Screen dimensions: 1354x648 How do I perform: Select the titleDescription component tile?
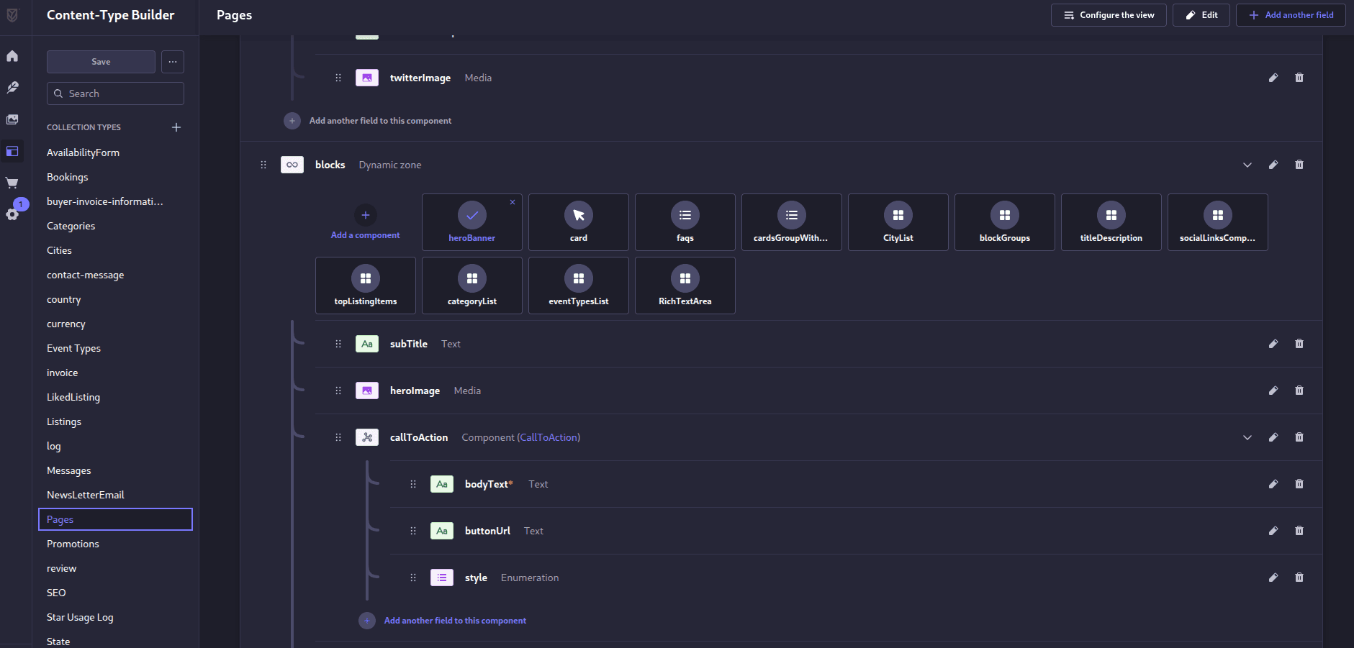[x=1111, y=222]
